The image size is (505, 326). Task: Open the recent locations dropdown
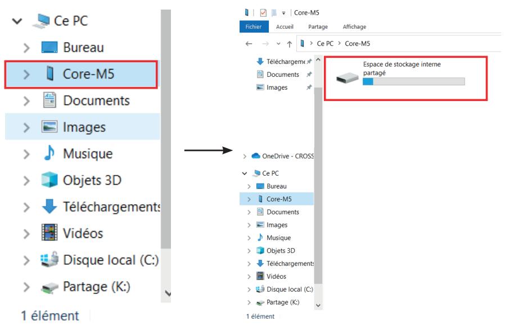[278, 44]
